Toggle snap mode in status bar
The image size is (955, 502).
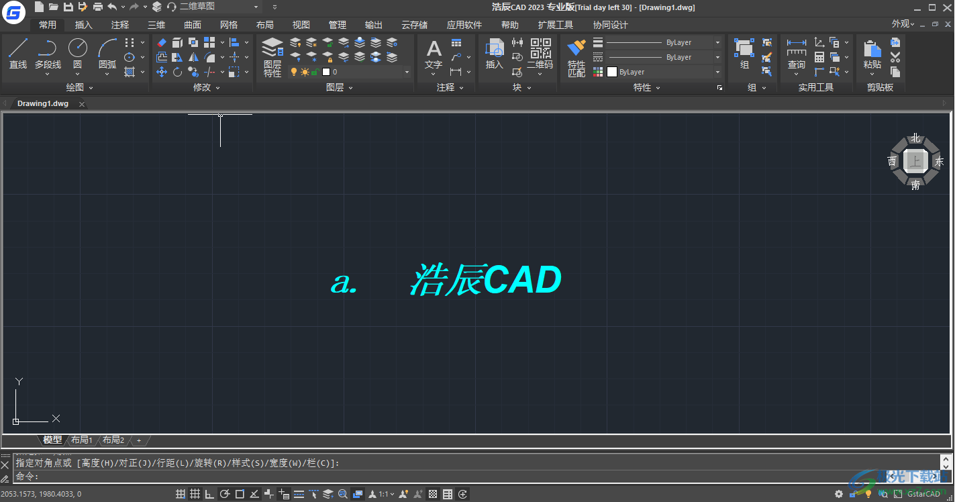pyautogui.click(x=181, y=495)
